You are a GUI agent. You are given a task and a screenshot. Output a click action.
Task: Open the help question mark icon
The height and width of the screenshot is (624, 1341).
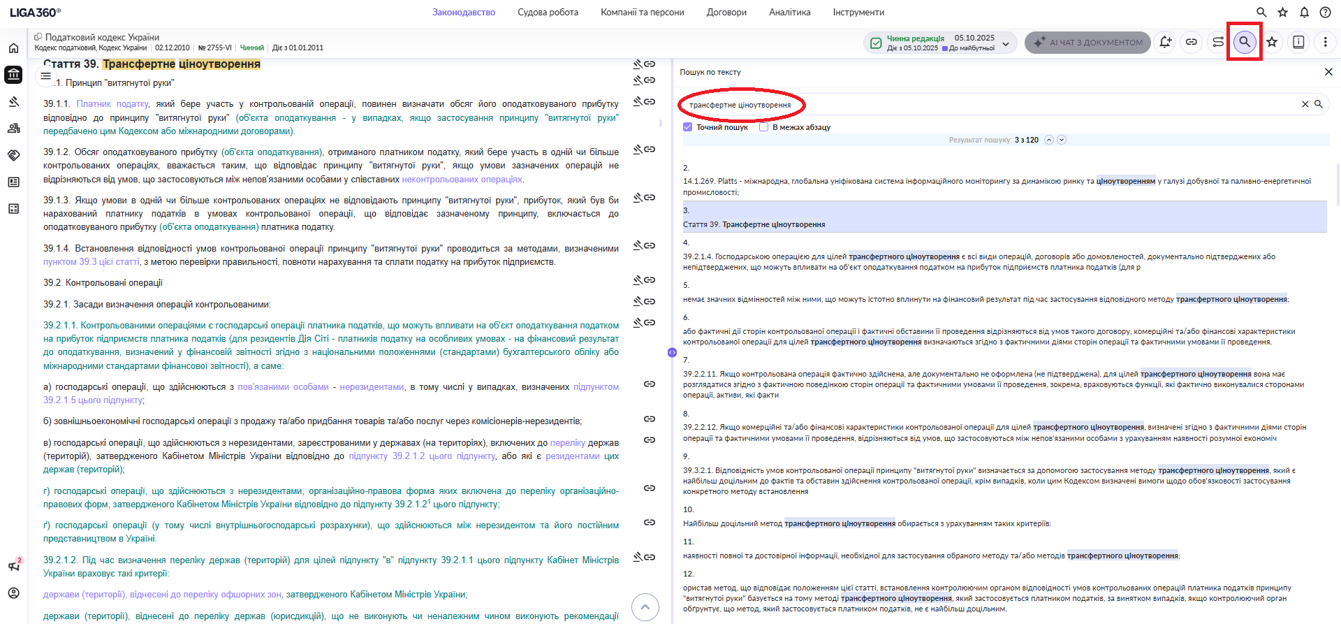coord(1325,12)
